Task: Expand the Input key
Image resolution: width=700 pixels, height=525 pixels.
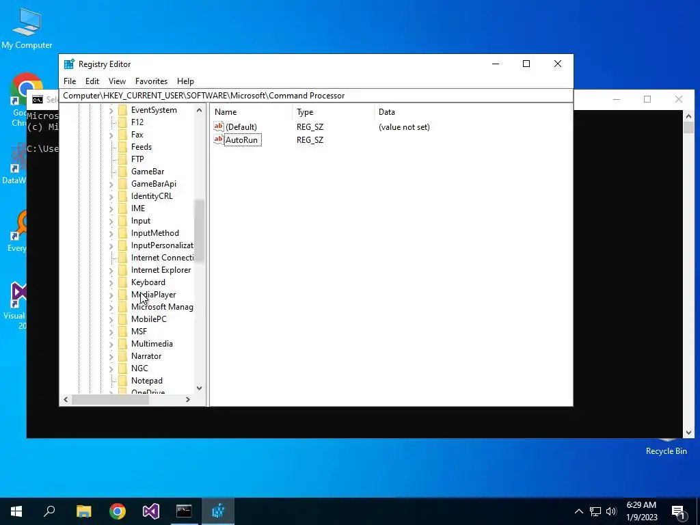Action: (111, 221)
